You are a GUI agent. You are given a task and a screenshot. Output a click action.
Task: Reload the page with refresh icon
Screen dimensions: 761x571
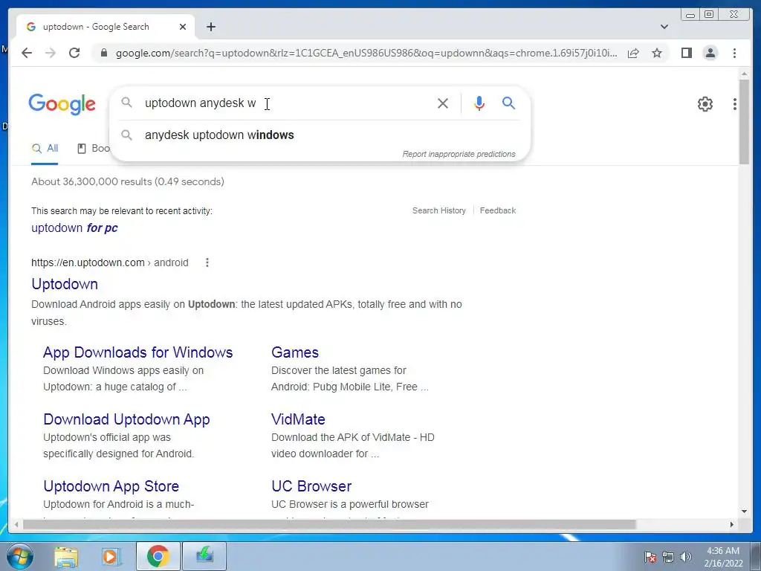[x=74, y=53]
